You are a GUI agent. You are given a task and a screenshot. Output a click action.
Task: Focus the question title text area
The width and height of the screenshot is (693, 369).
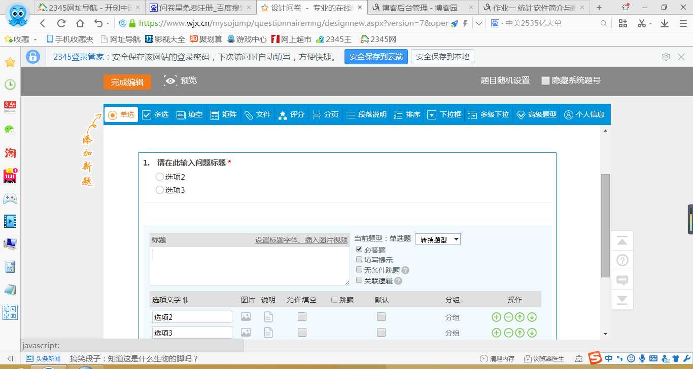pyautogui.click(x=250, y=266)
